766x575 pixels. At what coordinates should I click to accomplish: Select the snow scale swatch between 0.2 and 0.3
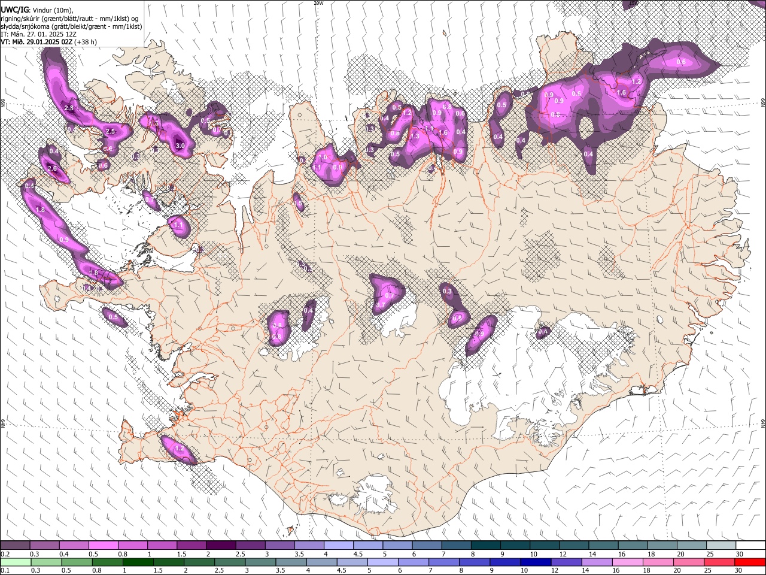pyautogui.click(x=15, y=545)
